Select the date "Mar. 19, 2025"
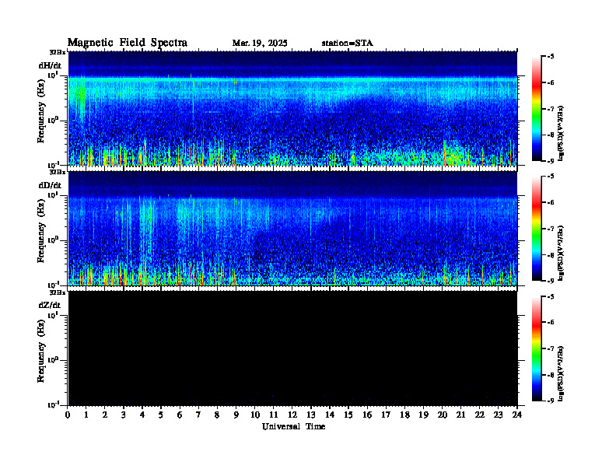The height and width of the screenshot is (476, 616). (260, 44)
